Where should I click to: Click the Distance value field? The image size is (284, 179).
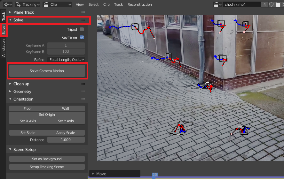(x=66, y=140)
